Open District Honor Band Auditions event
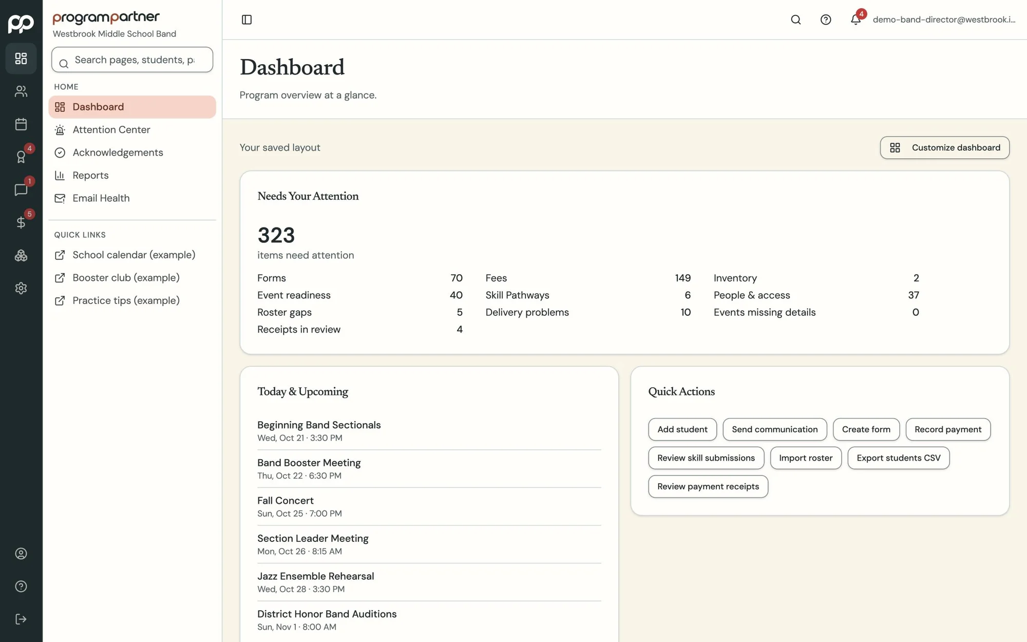This screenshot has width=1027, height=642. click(x=429, y=620)
